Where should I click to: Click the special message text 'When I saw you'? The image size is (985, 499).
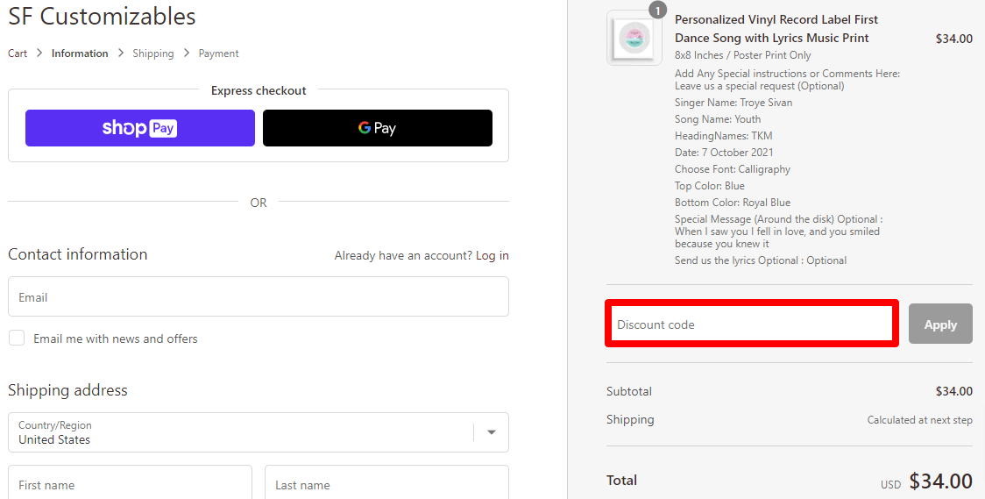pyautogui.click(x=777, y=238)
